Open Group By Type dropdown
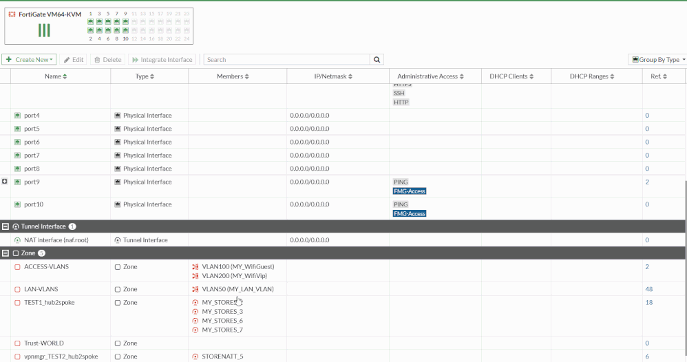 [658, 60]
